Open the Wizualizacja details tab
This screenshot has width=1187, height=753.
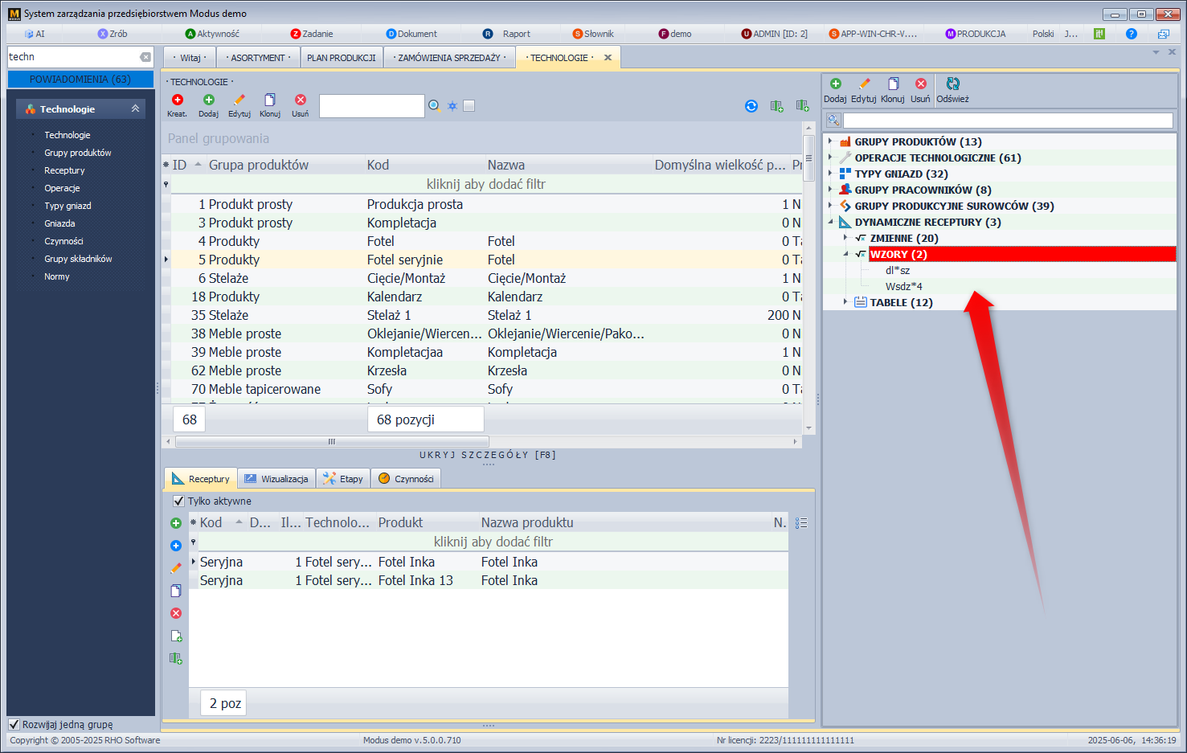[276, 479]
